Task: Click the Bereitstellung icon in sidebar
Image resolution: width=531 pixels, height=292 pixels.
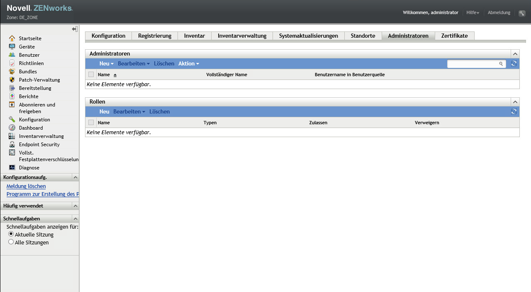Action: [x=12, y=88]
